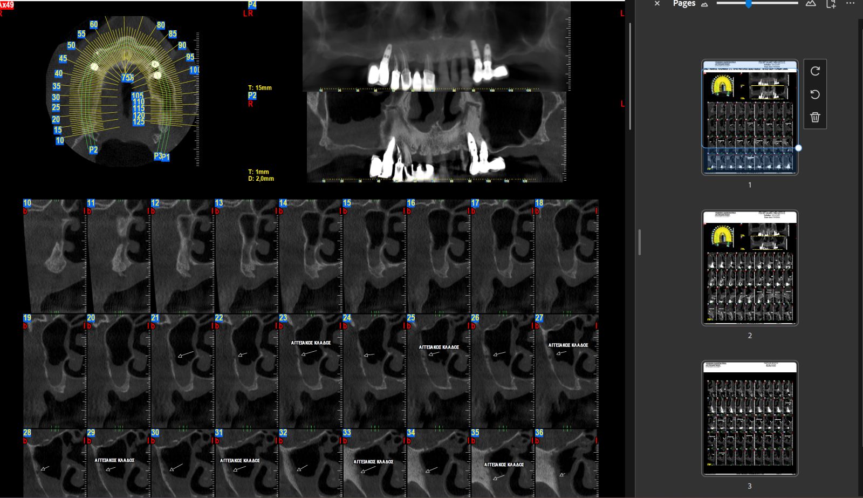Click cross-section slice label 23
863x498 pixels.
(283, 318)
